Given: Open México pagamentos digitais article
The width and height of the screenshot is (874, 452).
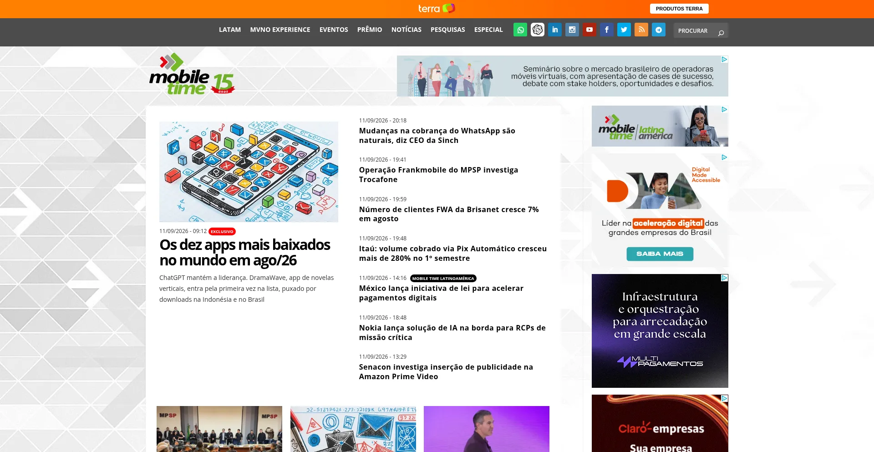Looking at the screenshot, I should point(441,293).
